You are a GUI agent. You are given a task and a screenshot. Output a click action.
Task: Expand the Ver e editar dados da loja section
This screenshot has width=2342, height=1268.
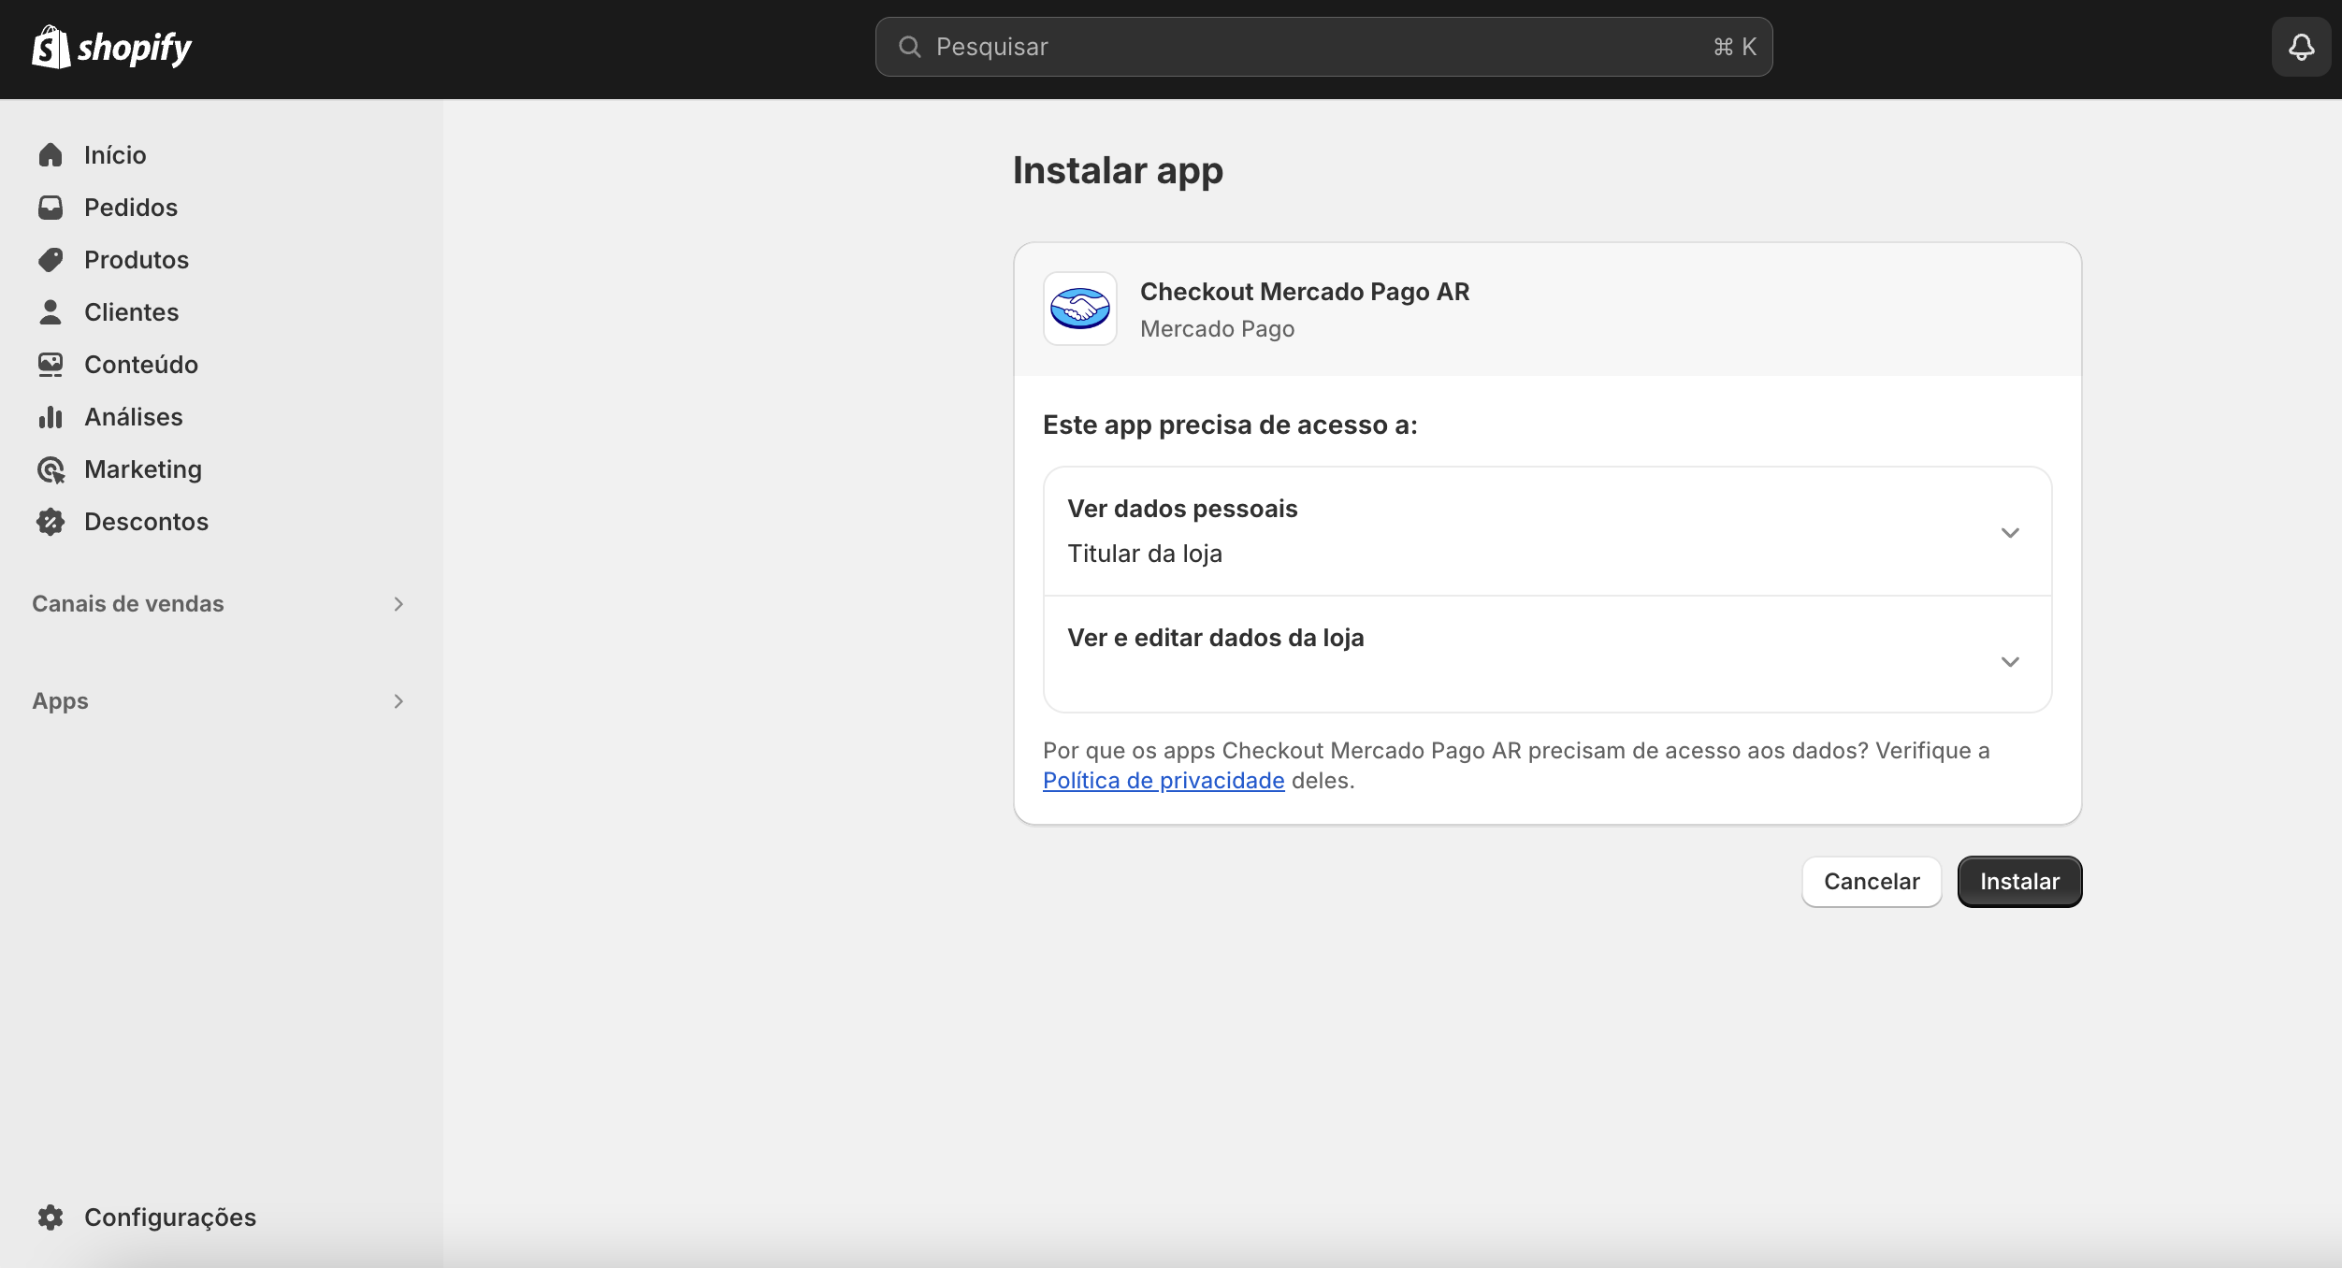click(x=2009, y=659)
